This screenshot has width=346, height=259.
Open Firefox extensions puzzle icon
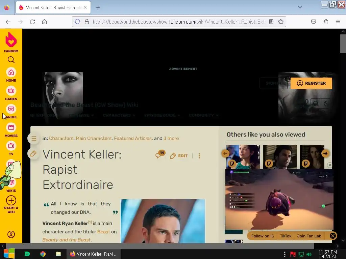click(326, 22)
